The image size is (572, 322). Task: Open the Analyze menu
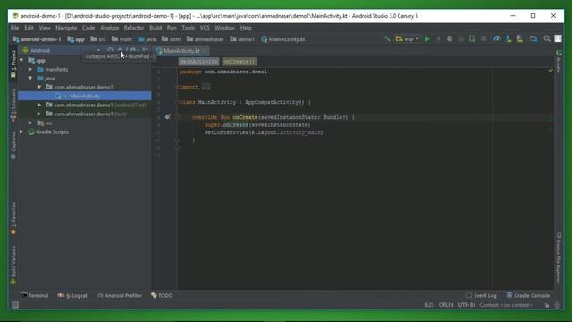tap(109, 28)
